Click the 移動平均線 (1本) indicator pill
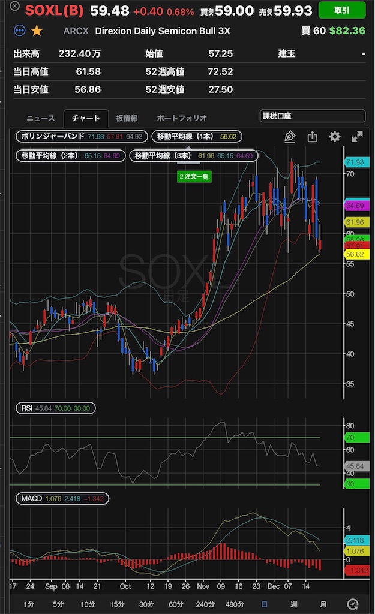This screenshot has width=375, height=614. click(x=197, y=136)
